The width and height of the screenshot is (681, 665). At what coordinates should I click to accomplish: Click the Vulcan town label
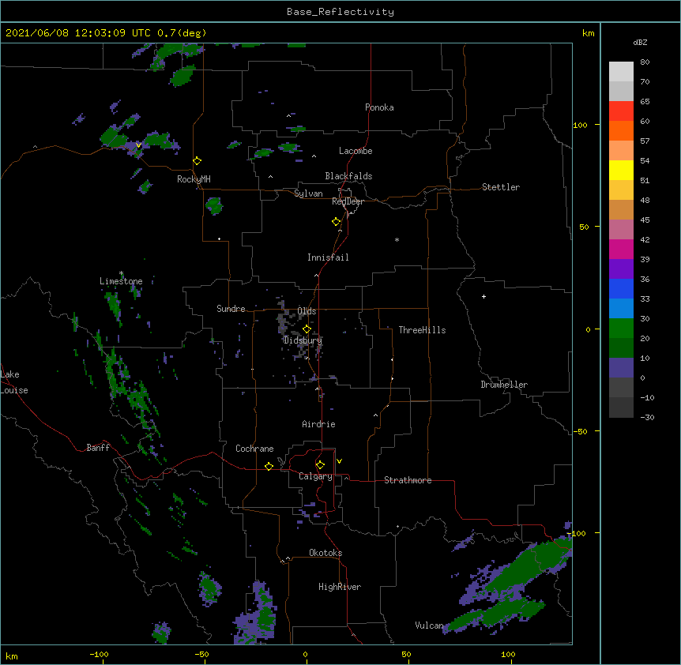429,626
